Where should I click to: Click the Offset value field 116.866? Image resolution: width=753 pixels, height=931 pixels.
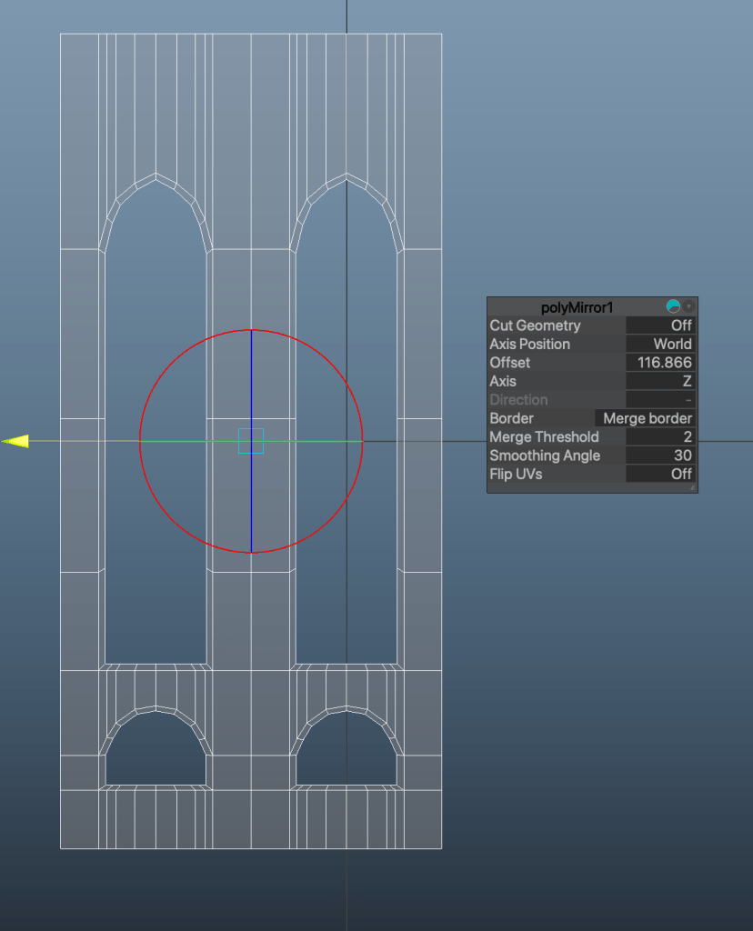(661, 363)
